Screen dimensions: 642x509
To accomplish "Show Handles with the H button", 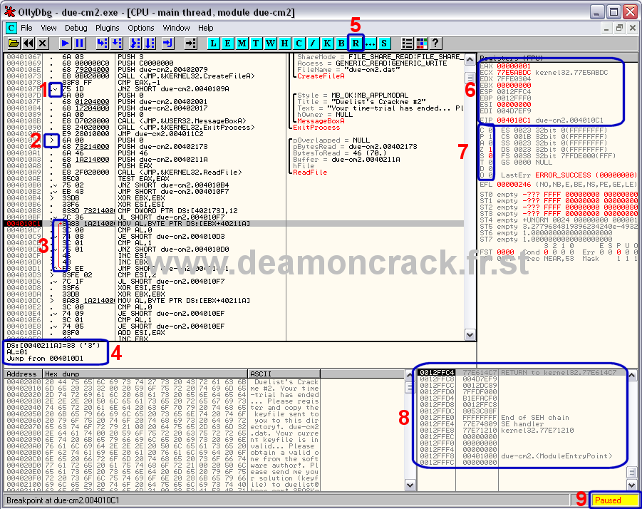I will (284, 43).
